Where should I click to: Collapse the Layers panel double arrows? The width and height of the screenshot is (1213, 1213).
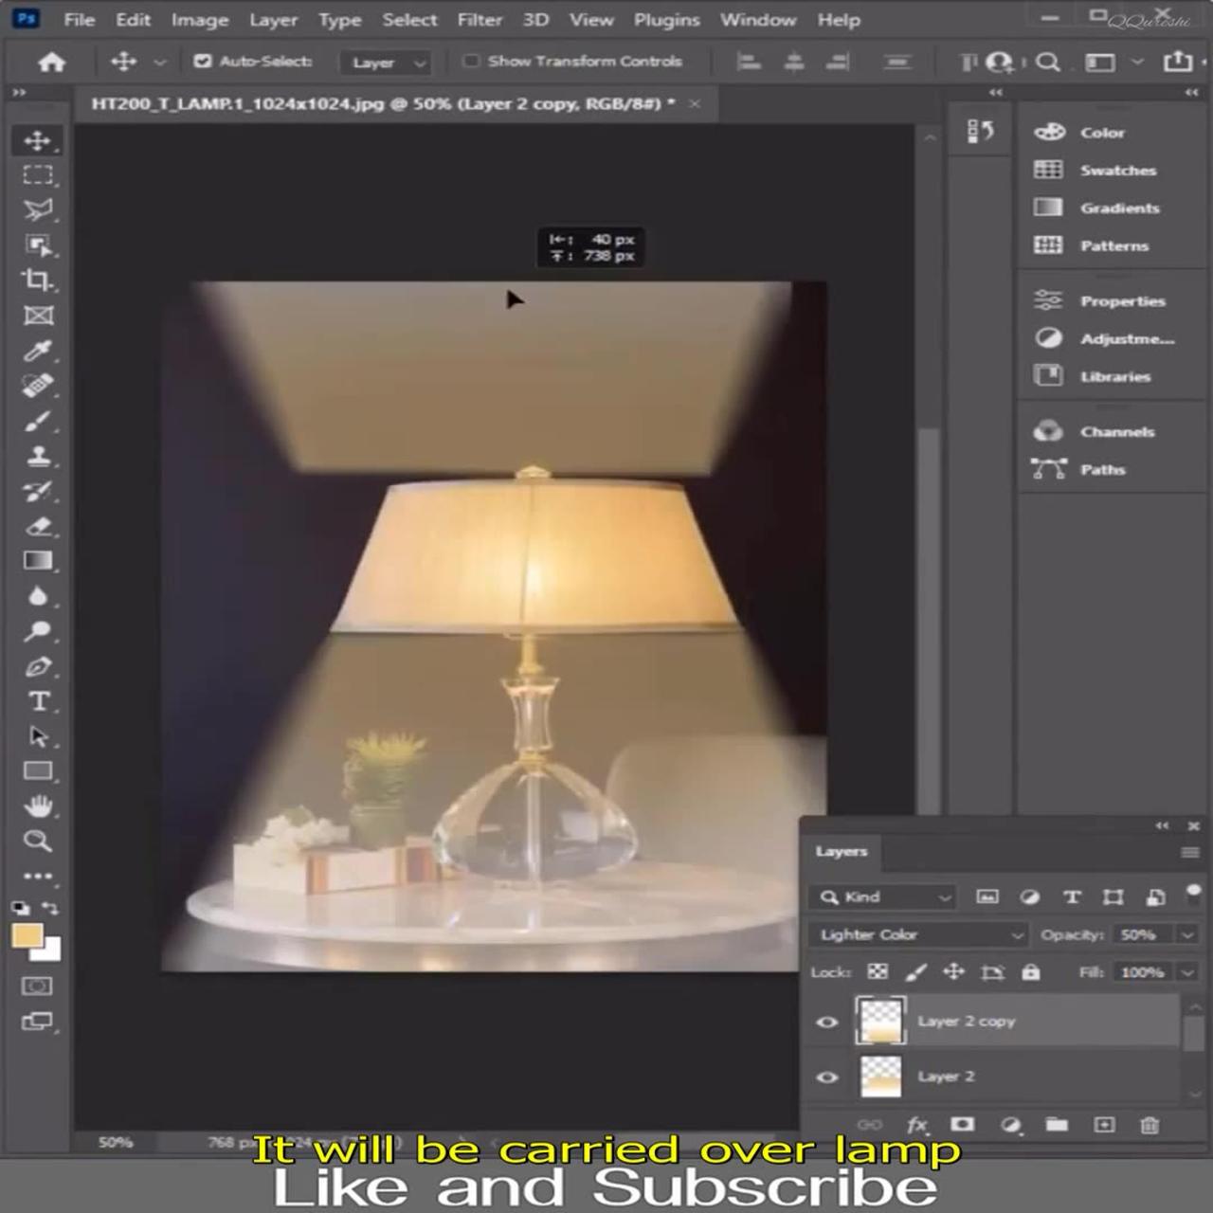tap(1163, 826)
